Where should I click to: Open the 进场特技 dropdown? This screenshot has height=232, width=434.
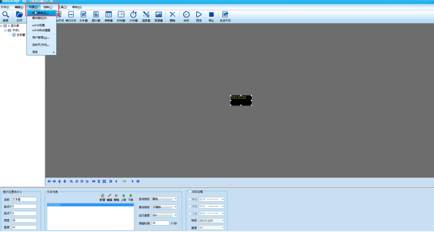tap(164, 199)
